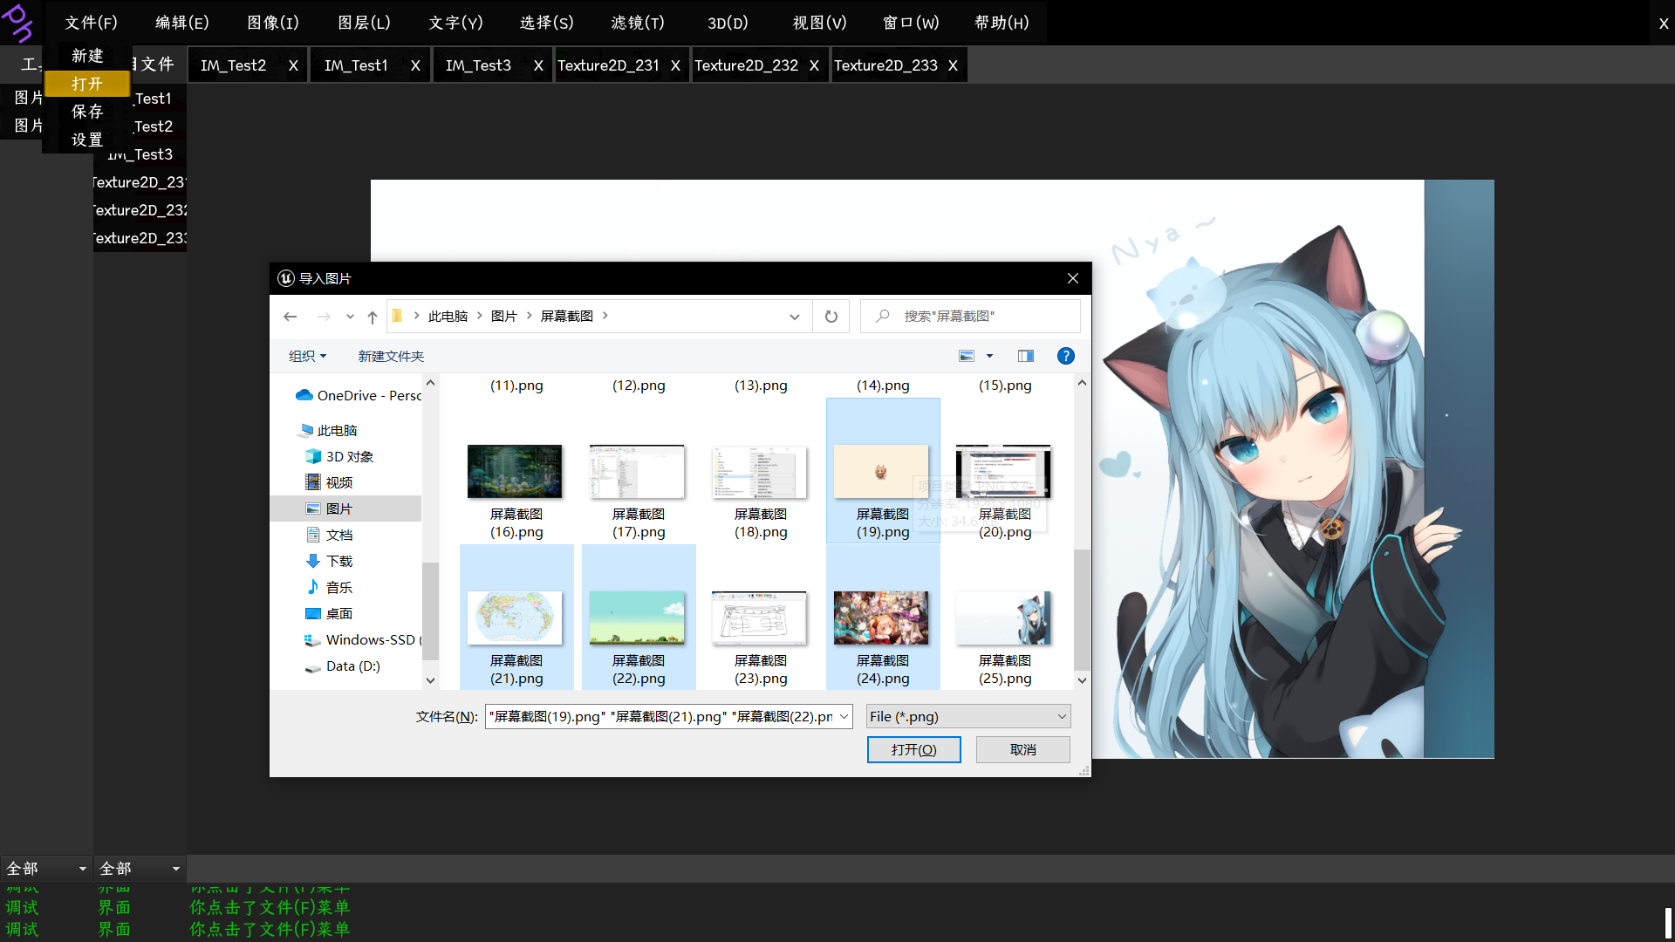This screenshot has width=1675, height=942.
Task: Expand the view mode dropdown arrow
Action: pos(989,356)
